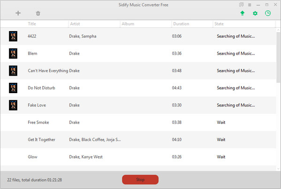Select the Glow track by Kanye West

pos(138,157)
